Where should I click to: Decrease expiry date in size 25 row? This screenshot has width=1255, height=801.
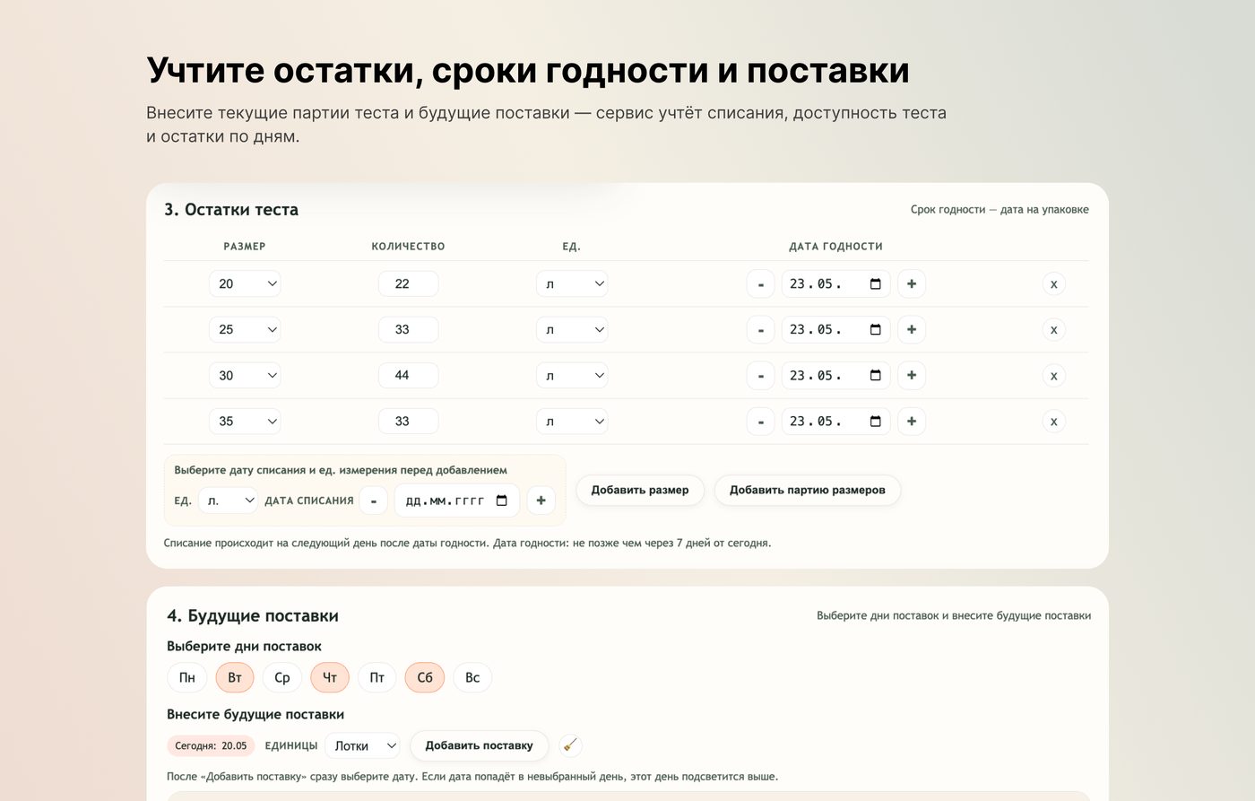click(760, 330)
